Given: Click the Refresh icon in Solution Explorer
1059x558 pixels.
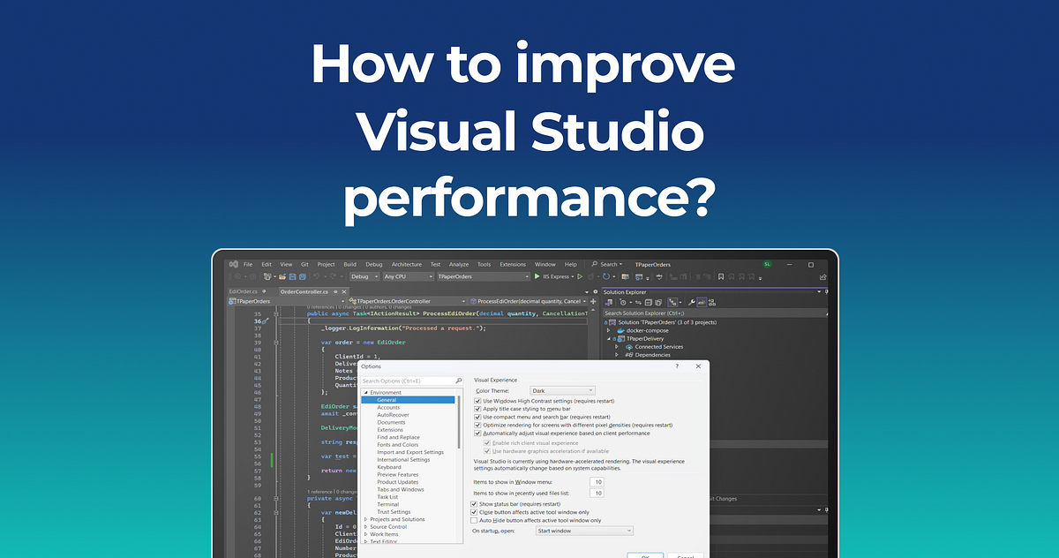Looking at the screenshot, I should 648,301.
